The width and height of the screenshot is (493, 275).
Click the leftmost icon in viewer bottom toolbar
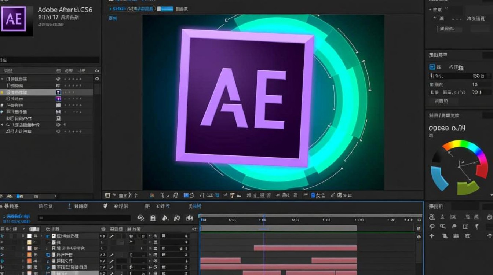coord(107,195)
